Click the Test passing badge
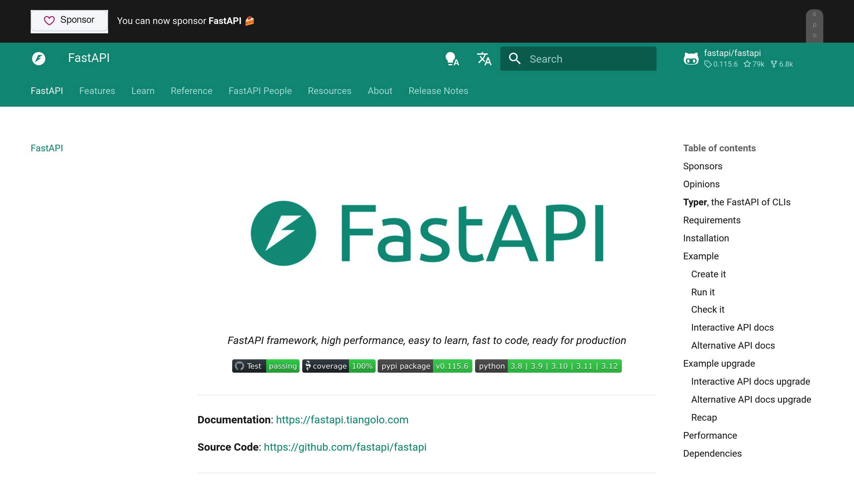The width and height of the screenshot is (854, 480). point(266,366)
